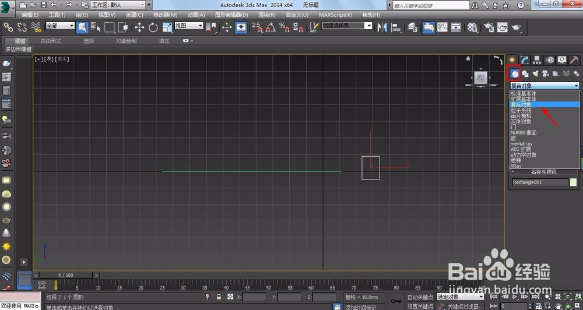The width and height of the screenshot is (583, 310).
Task: Open the MAXScript(X) menu
Action: 335,15
